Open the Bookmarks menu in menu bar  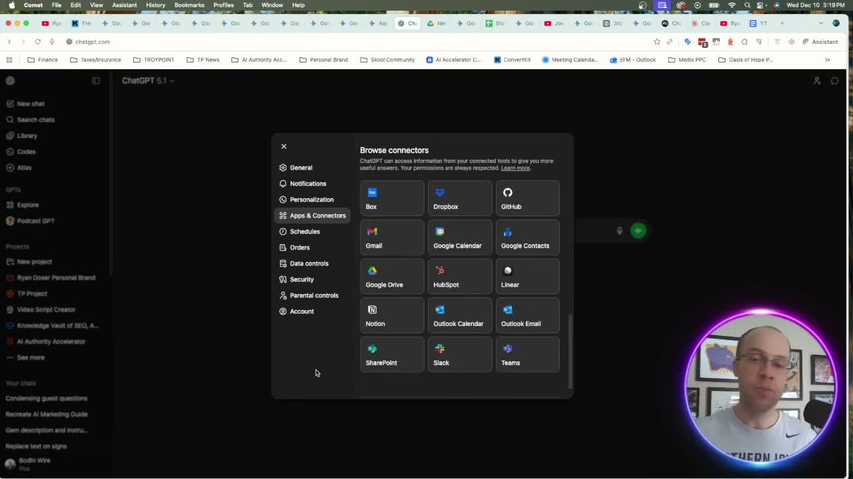(189, 5)
